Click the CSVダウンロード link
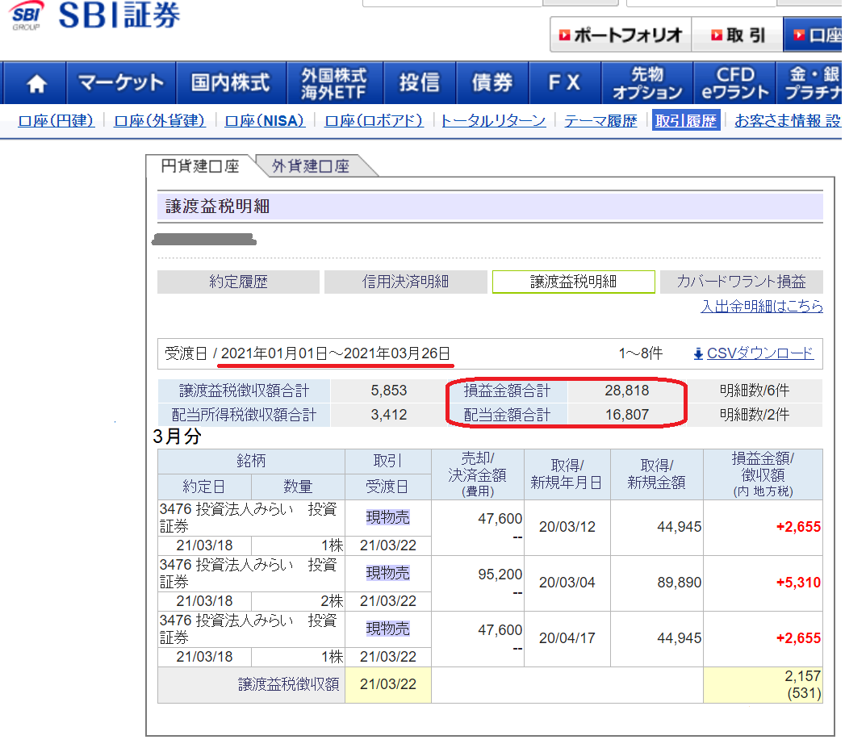This screenshot has height=748, width=845. (759, 353)
